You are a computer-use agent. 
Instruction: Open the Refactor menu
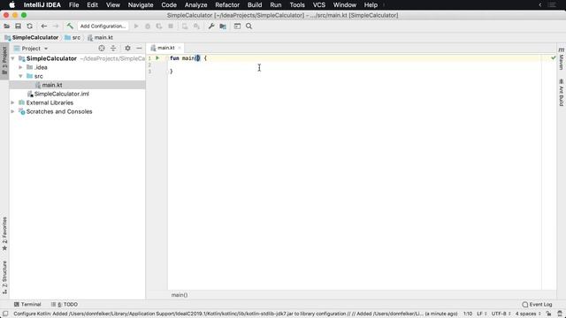tap(227, 5)
